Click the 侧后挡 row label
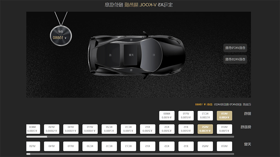 click(x=246, y=127)
